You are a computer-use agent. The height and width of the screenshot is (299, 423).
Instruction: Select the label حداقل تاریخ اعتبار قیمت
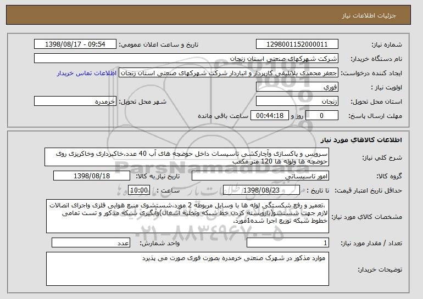coord(368,191)
